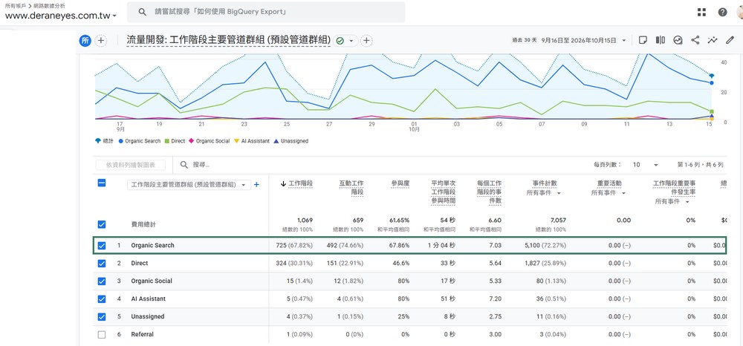This screenshot has height=346, width=743.
Task: Click the 725 (67.82%) sessions cell
Action: 294,246
